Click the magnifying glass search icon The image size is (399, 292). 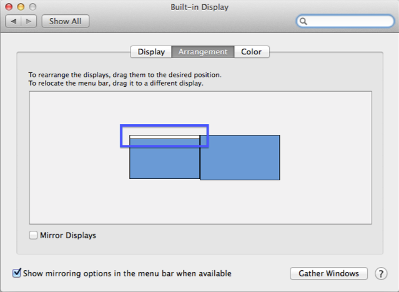(304, 21)
